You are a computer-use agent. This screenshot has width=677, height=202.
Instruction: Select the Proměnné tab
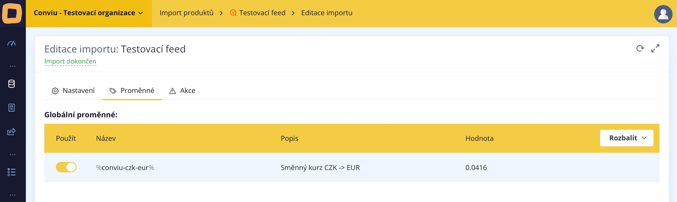(132, 91)
